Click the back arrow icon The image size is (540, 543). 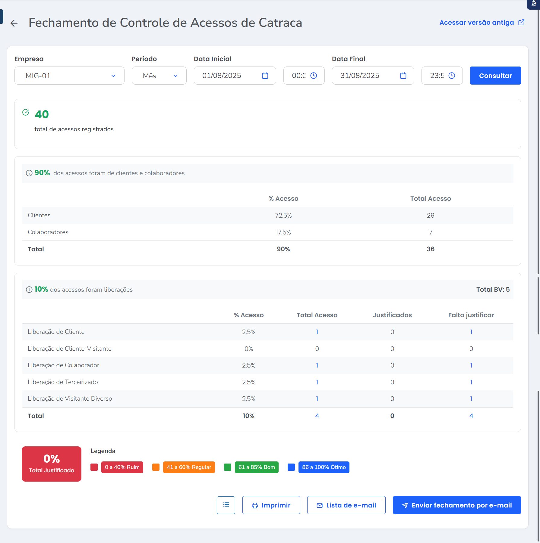14,23
